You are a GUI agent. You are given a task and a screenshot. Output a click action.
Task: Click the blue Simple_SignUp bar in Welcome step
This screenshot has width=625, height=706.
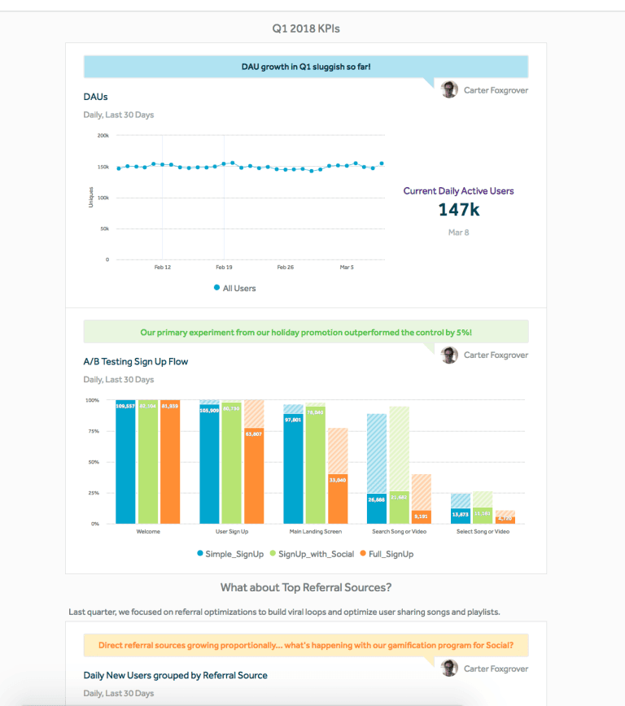click(125, 464)
